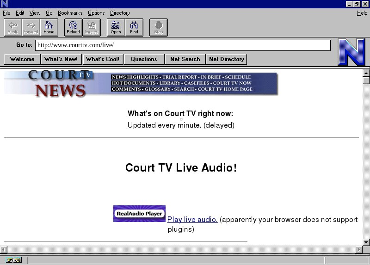Click the Back toolbar button
The image size is (370, 265).
12,27
